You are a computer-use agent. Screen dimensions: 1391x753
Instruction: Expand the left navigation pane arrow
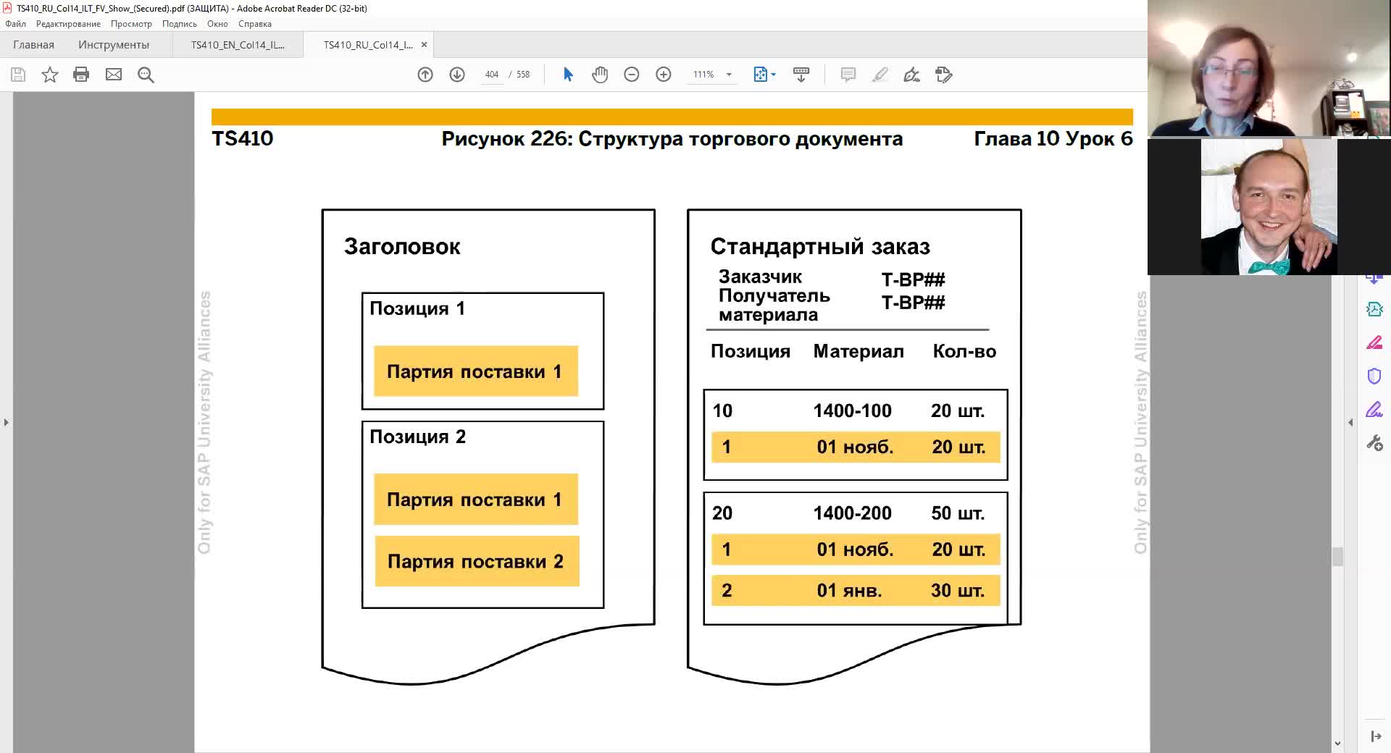[6, 422]
